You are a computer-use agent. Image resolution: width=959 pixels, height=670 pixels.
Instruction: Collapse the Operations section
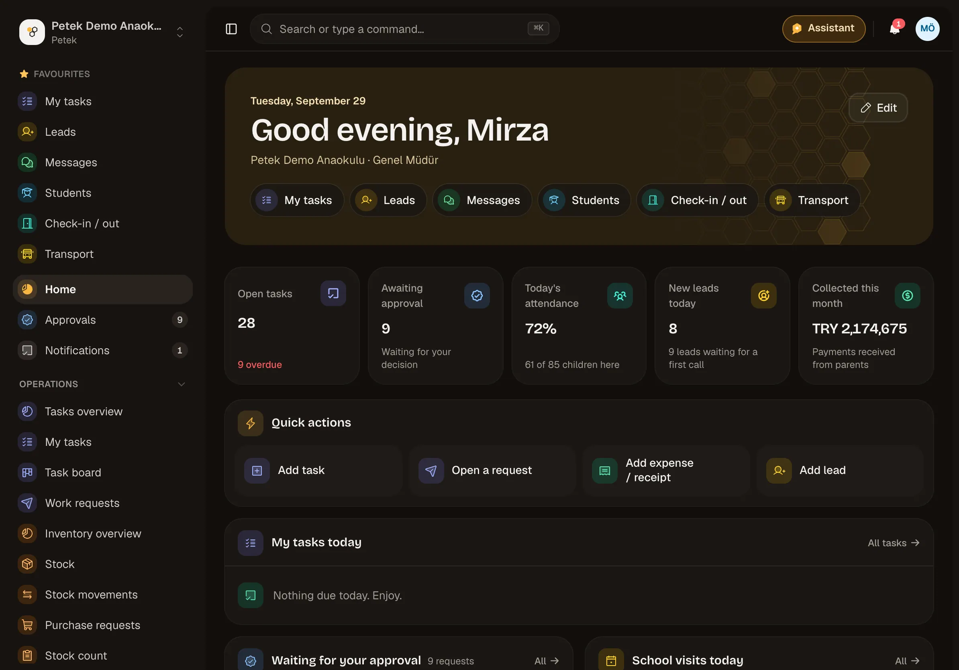pos(181,384)
